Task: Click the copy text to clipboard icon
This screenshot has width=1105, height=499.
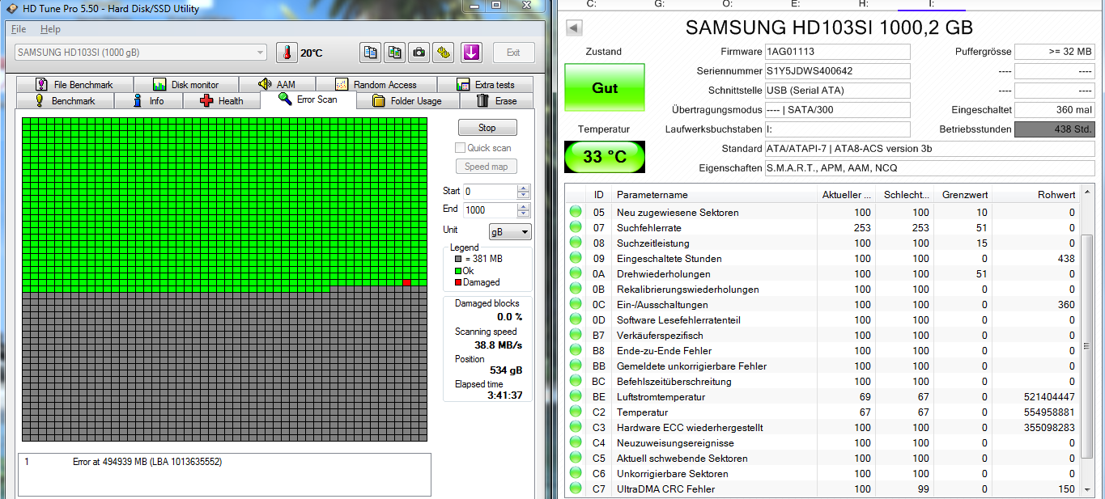Action: 370,53
